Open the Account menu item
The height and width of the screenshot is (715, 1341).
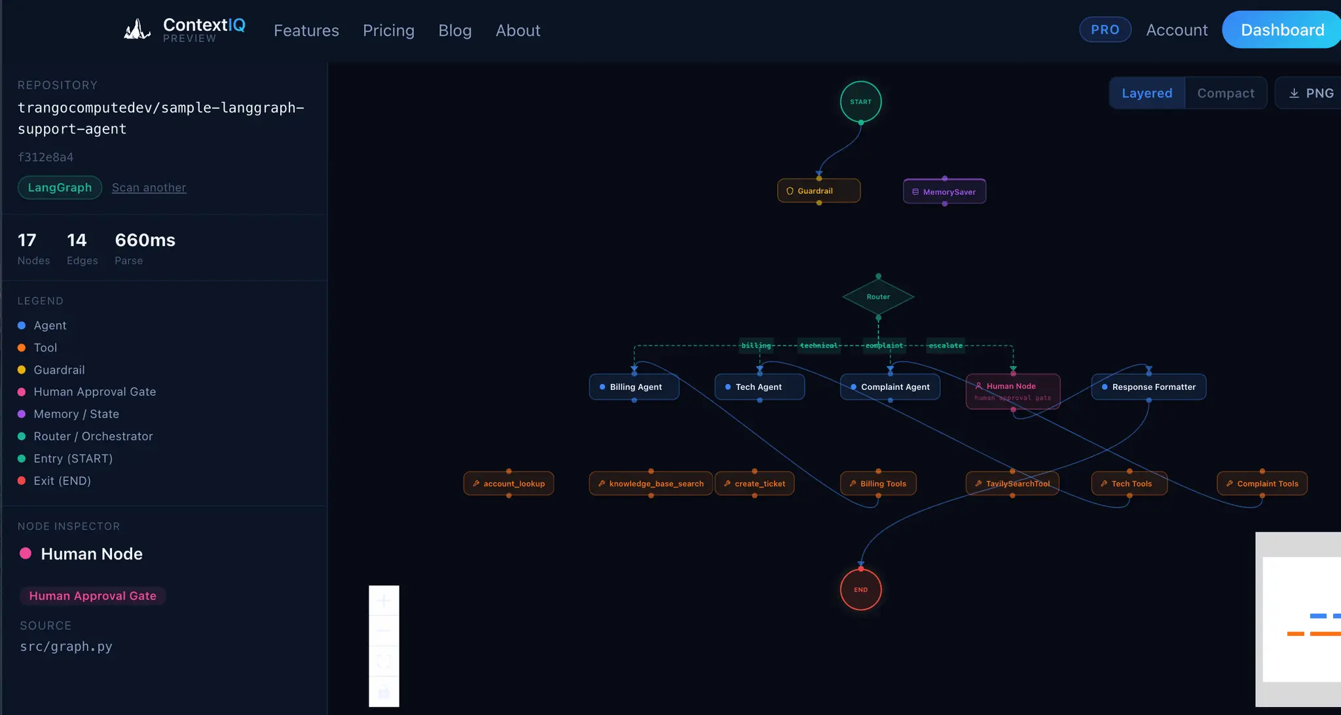pyautogui.click(x=1177, y=29)
